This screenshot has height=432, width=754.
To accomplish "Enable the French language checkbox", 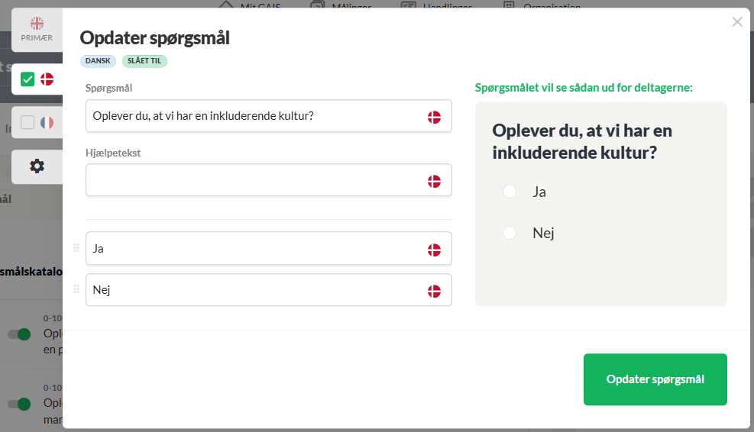I will click(x=28, y=123).
